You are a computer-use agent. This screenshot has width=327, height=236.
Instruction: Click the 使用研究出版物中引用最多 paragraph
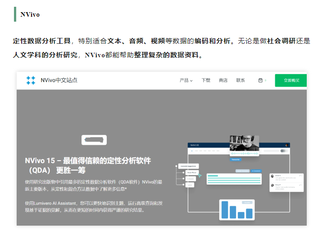(x=93, y=185)
